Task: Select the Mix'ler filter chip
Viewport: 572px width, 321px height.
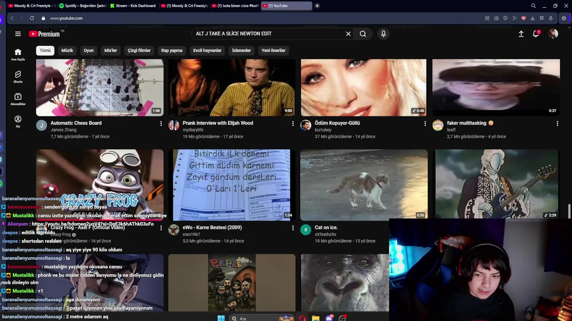Action: point(110,50)
